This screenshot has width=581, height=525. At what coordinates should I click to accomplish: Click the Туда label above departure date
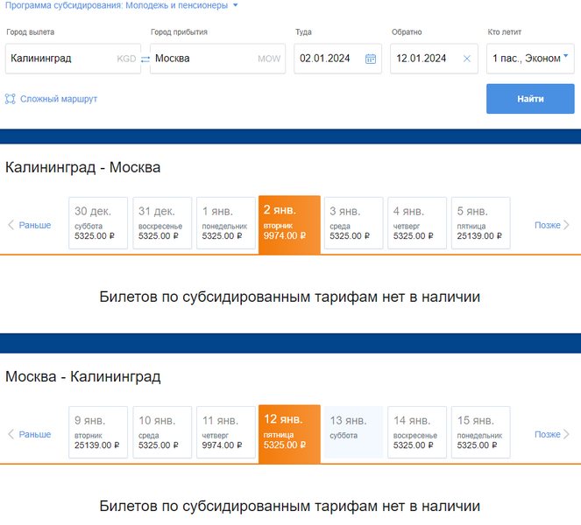point(303,32)
